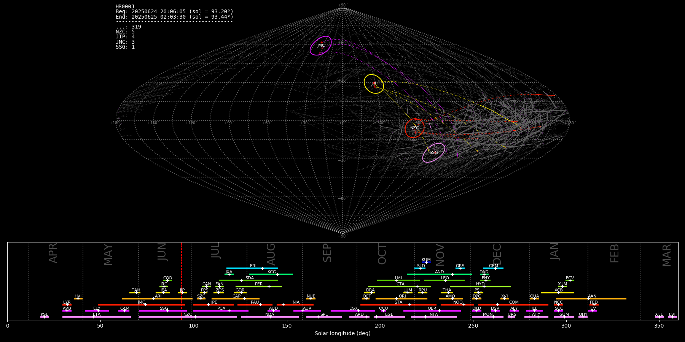
Task: Select the LEO shower bar
Action: (444, 280)
